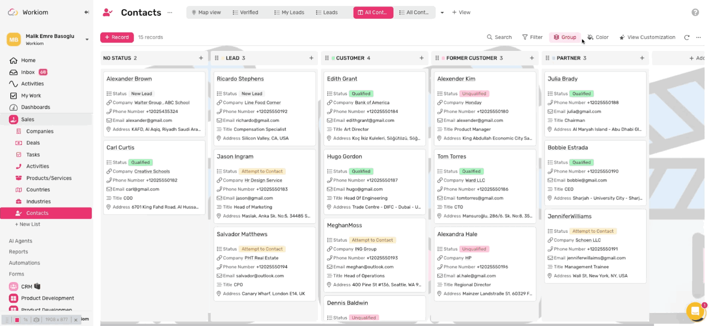Open the chat support bubble
Image resolution: width=709 pixels, height=326 pixels.
(695, 311)
